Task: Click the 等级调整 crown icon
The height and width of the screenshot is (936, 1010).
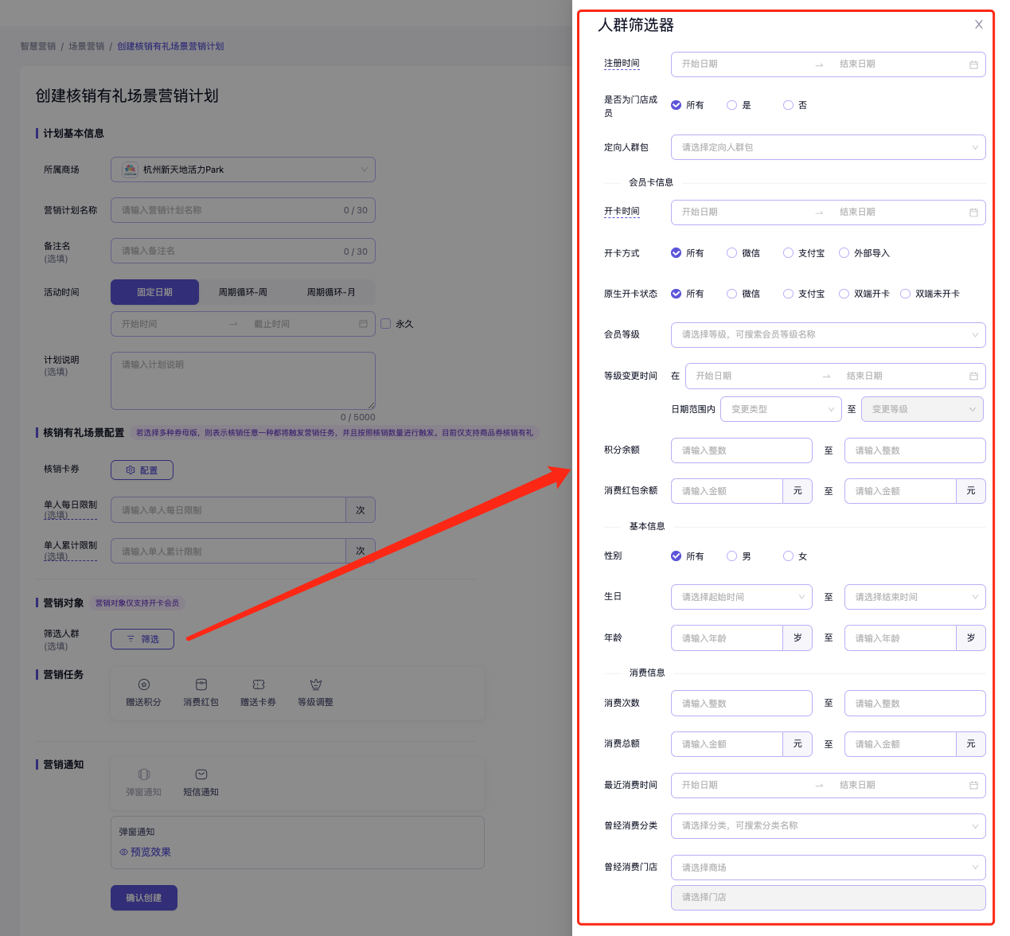Action: (316, 684)
